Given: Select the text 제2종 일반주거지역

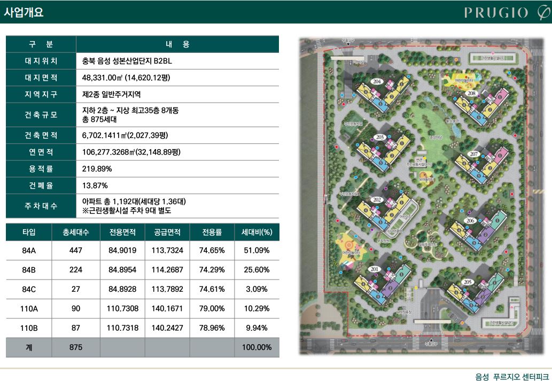Looking at the screenshot, I should pos(111,95).
